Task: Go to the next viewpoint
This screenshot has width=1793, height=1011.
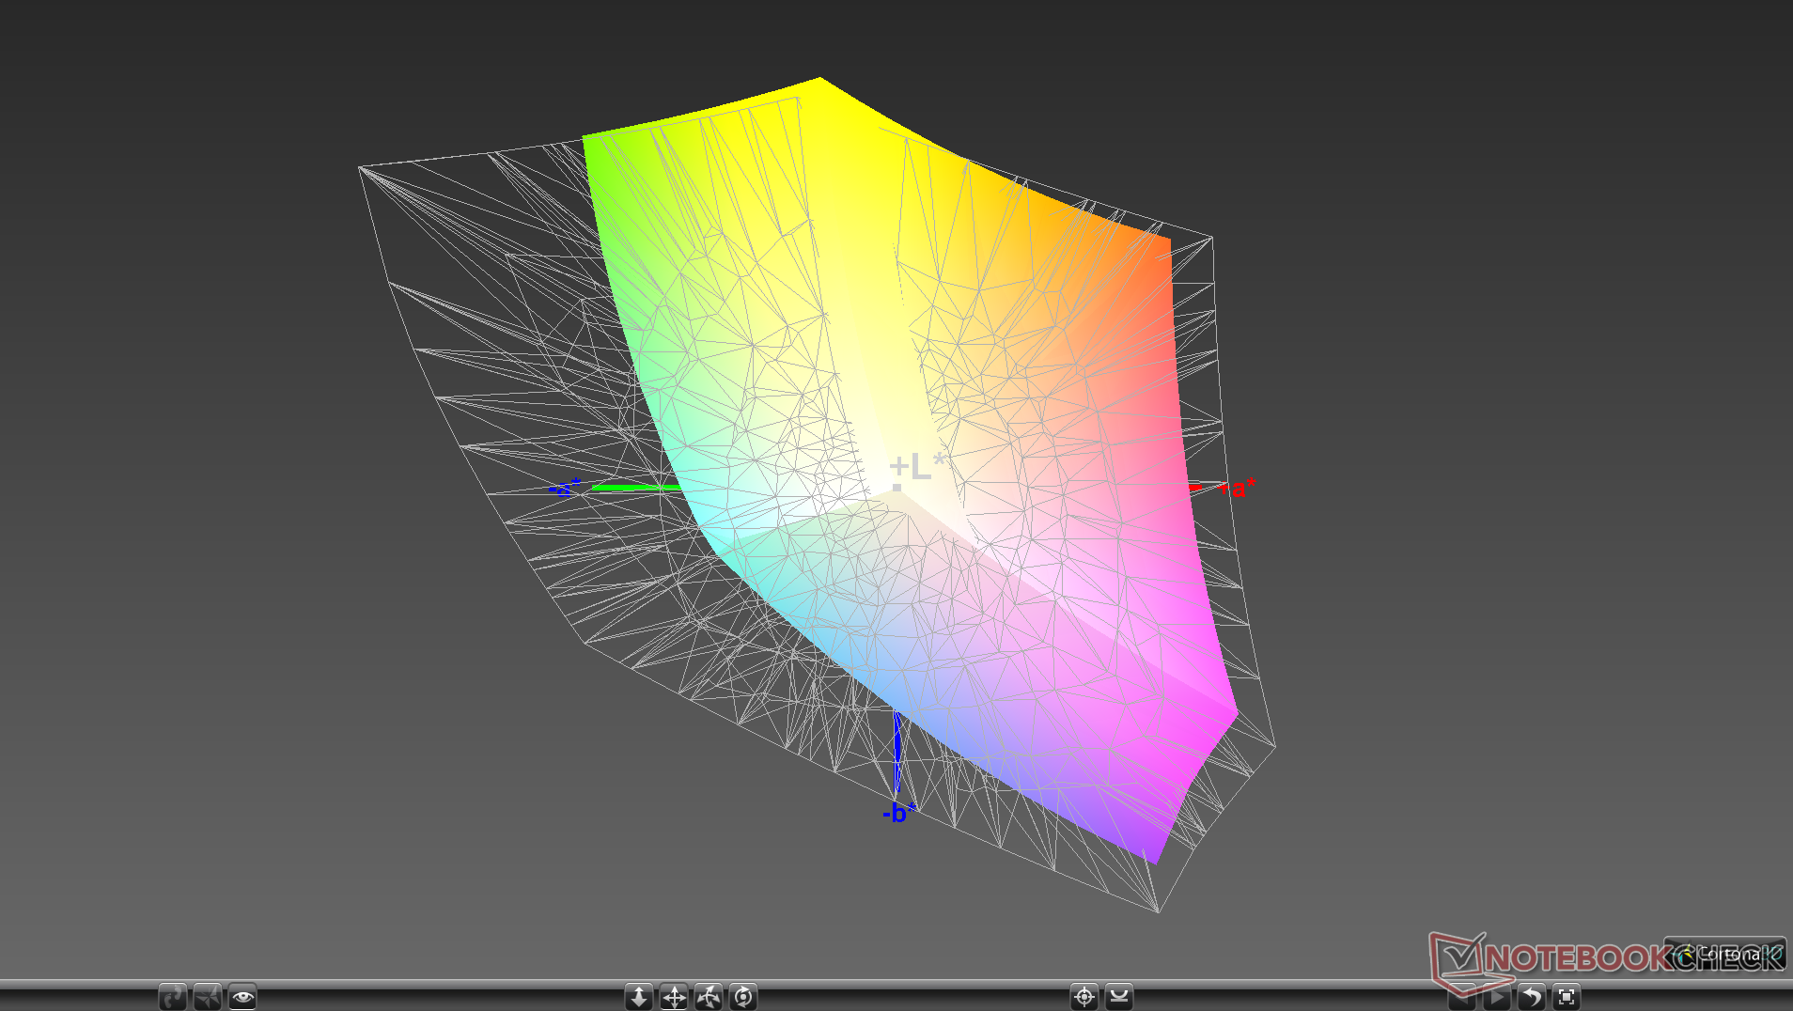Action: pos(1497,998)
